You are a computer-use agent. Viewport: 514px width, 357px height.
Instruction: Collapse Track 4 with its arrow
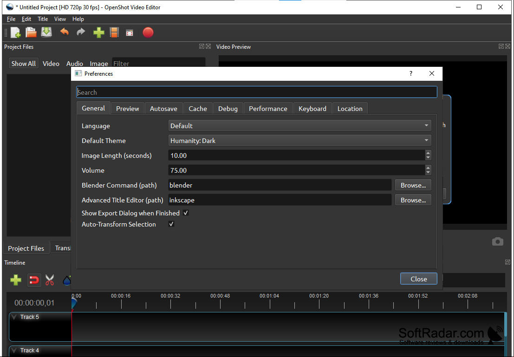tap(14, 351)
